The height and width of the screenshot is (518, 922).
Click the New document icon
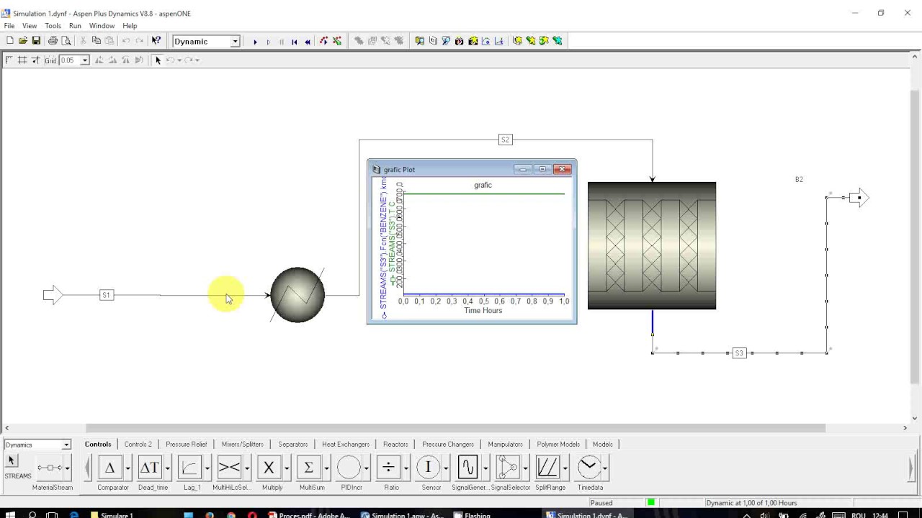(x=10, y=41)
